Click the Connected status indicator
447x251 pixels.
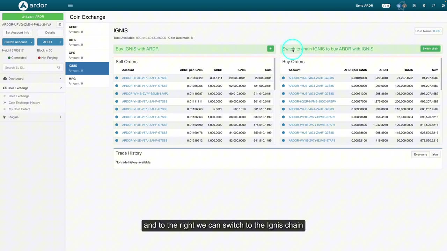pos(17,58)
